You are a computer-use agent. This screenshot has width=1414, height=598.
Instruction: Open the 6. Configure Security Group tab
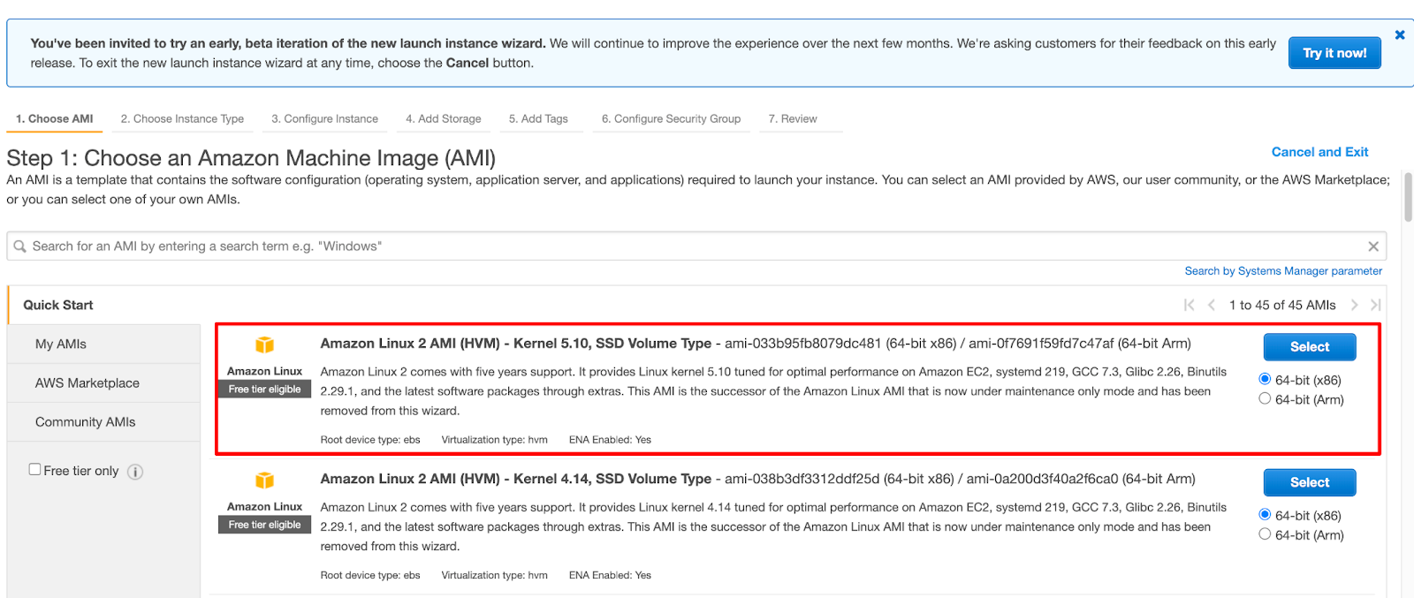pyautogui.click(x=672, y=119)
